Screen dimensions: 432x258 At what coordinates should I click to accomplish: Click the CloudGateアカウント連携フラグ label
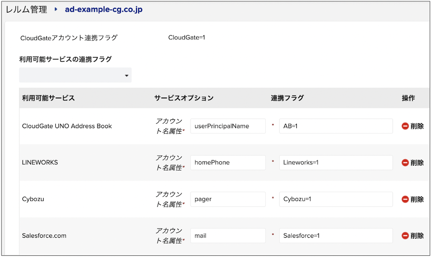pos(69,38)
